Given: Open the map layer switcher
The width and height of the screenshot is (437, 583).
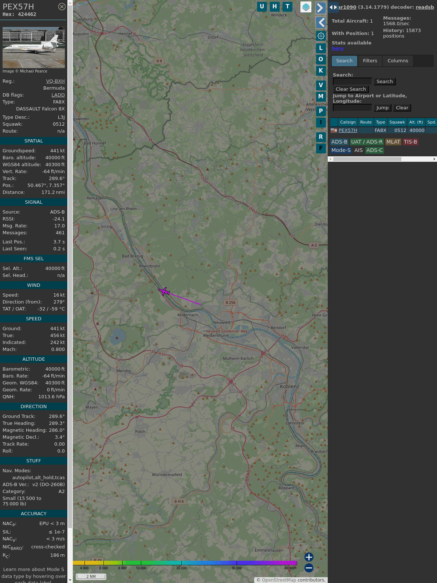Looking at the screenshot, I should [x=306, y=7].
